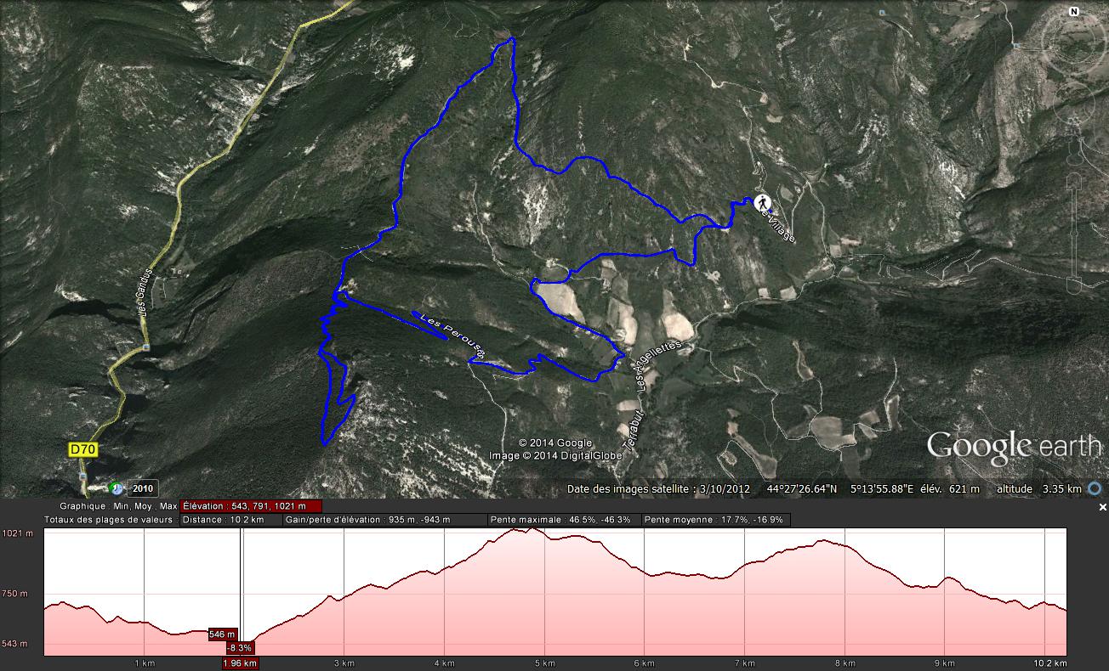Click the Pente moyenne value

716,520
